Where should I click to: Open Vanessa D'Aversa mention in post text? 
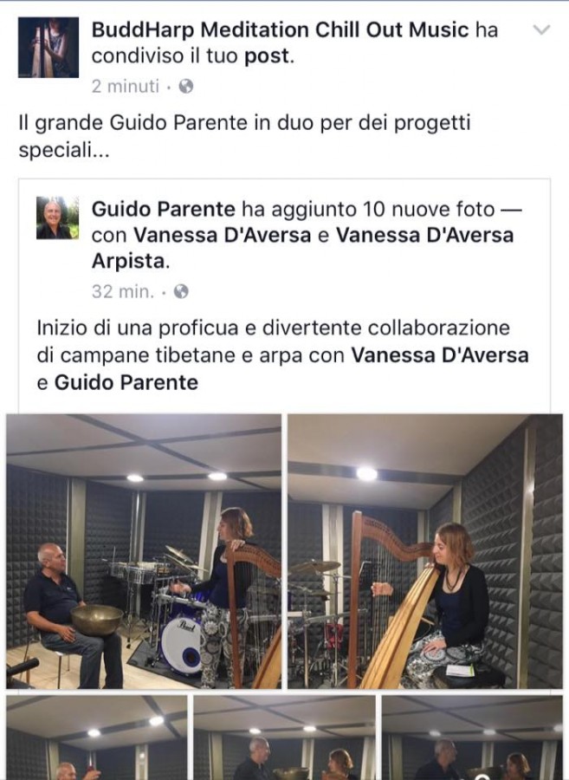tap(440, 355)
